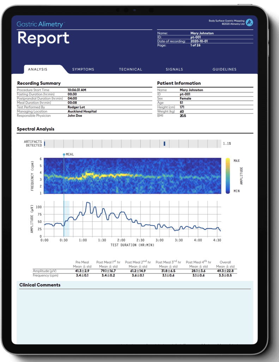Select Pre Meal amplitude 41.3±2.9
The width and height of the screenshot is (279, 362).
tap(82, 271)
